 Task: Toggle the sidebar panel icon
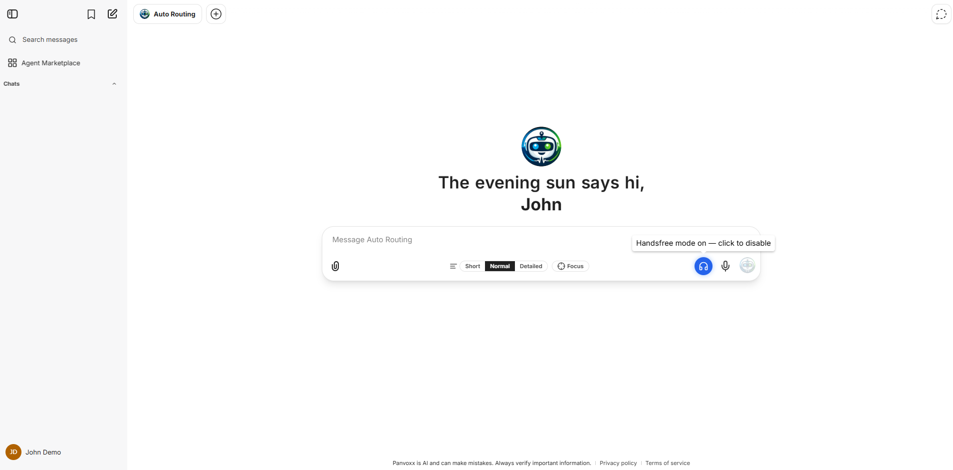(x=12, y=14)
